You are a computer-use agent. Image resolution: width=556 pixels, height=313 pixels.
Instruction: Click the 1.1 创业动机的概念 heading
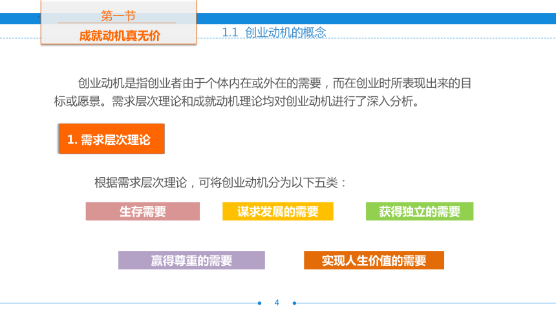point(273,32)
